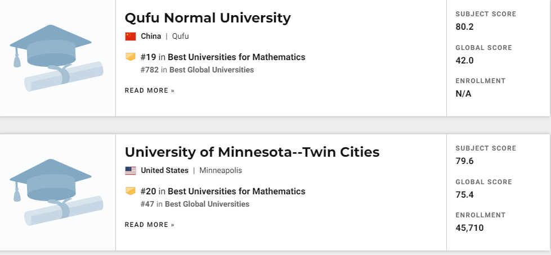Click the Minneapolis location text

click(x=221, y=171)
